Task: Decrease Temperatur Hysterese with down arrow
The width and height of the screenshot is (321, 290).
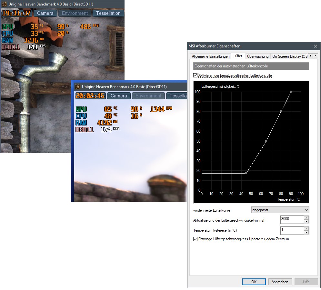Action: coord(306,233)
